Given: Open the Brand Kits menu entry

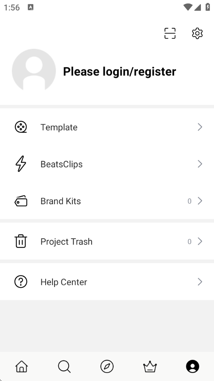Looking at the screenshot, I should (107, 201).
